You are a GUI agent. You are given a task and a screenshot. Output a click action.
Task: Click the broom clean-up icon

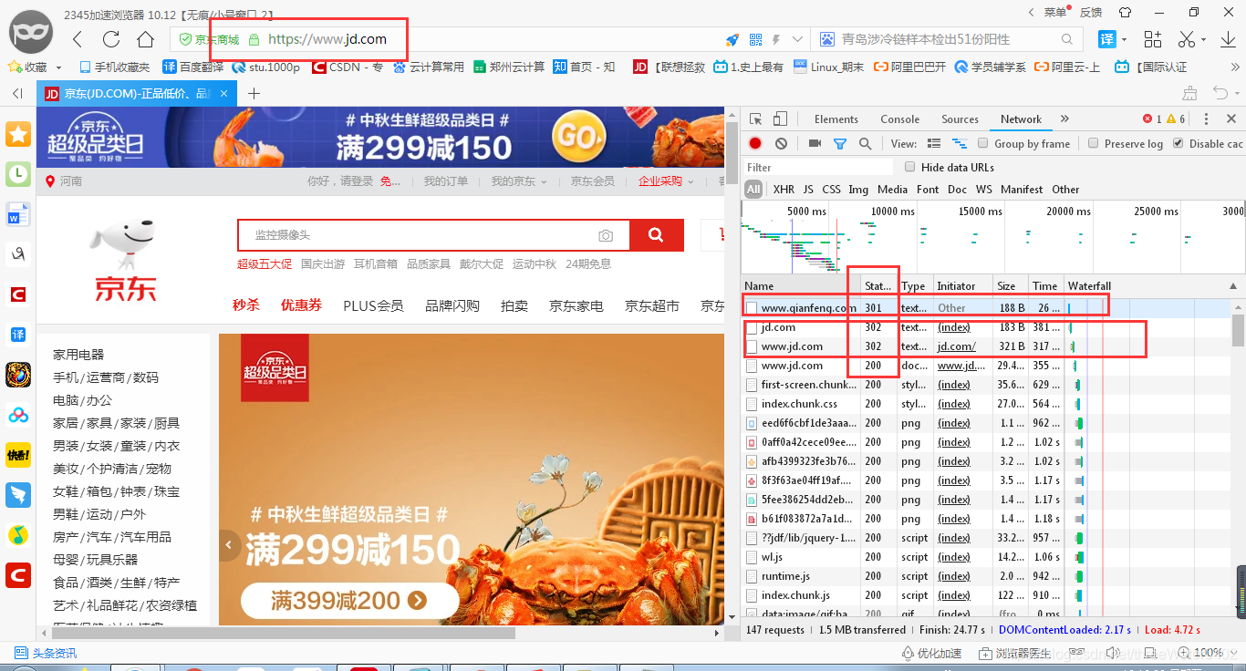coord(1189,92)
